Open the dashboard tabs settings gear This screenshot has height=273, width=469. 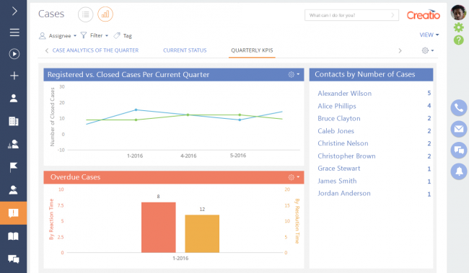(428, 50)
